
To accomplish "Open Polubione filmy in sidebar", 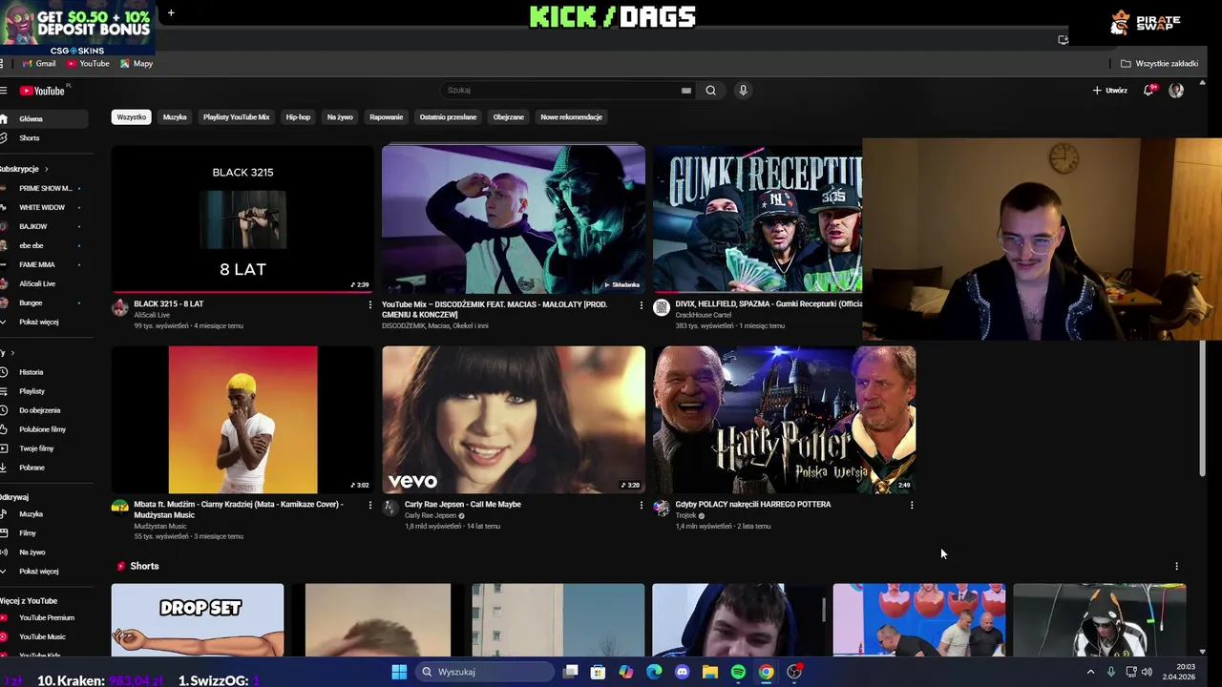I will [x=44, y=429].
